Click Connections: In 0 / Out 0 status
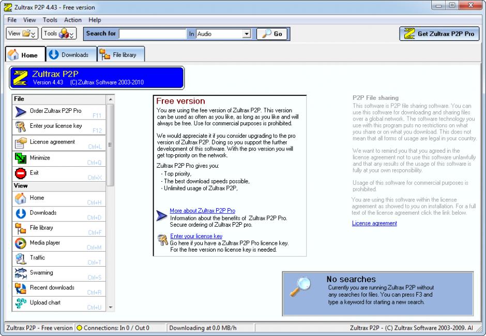 pyautogui.click(x=116, y=328)
